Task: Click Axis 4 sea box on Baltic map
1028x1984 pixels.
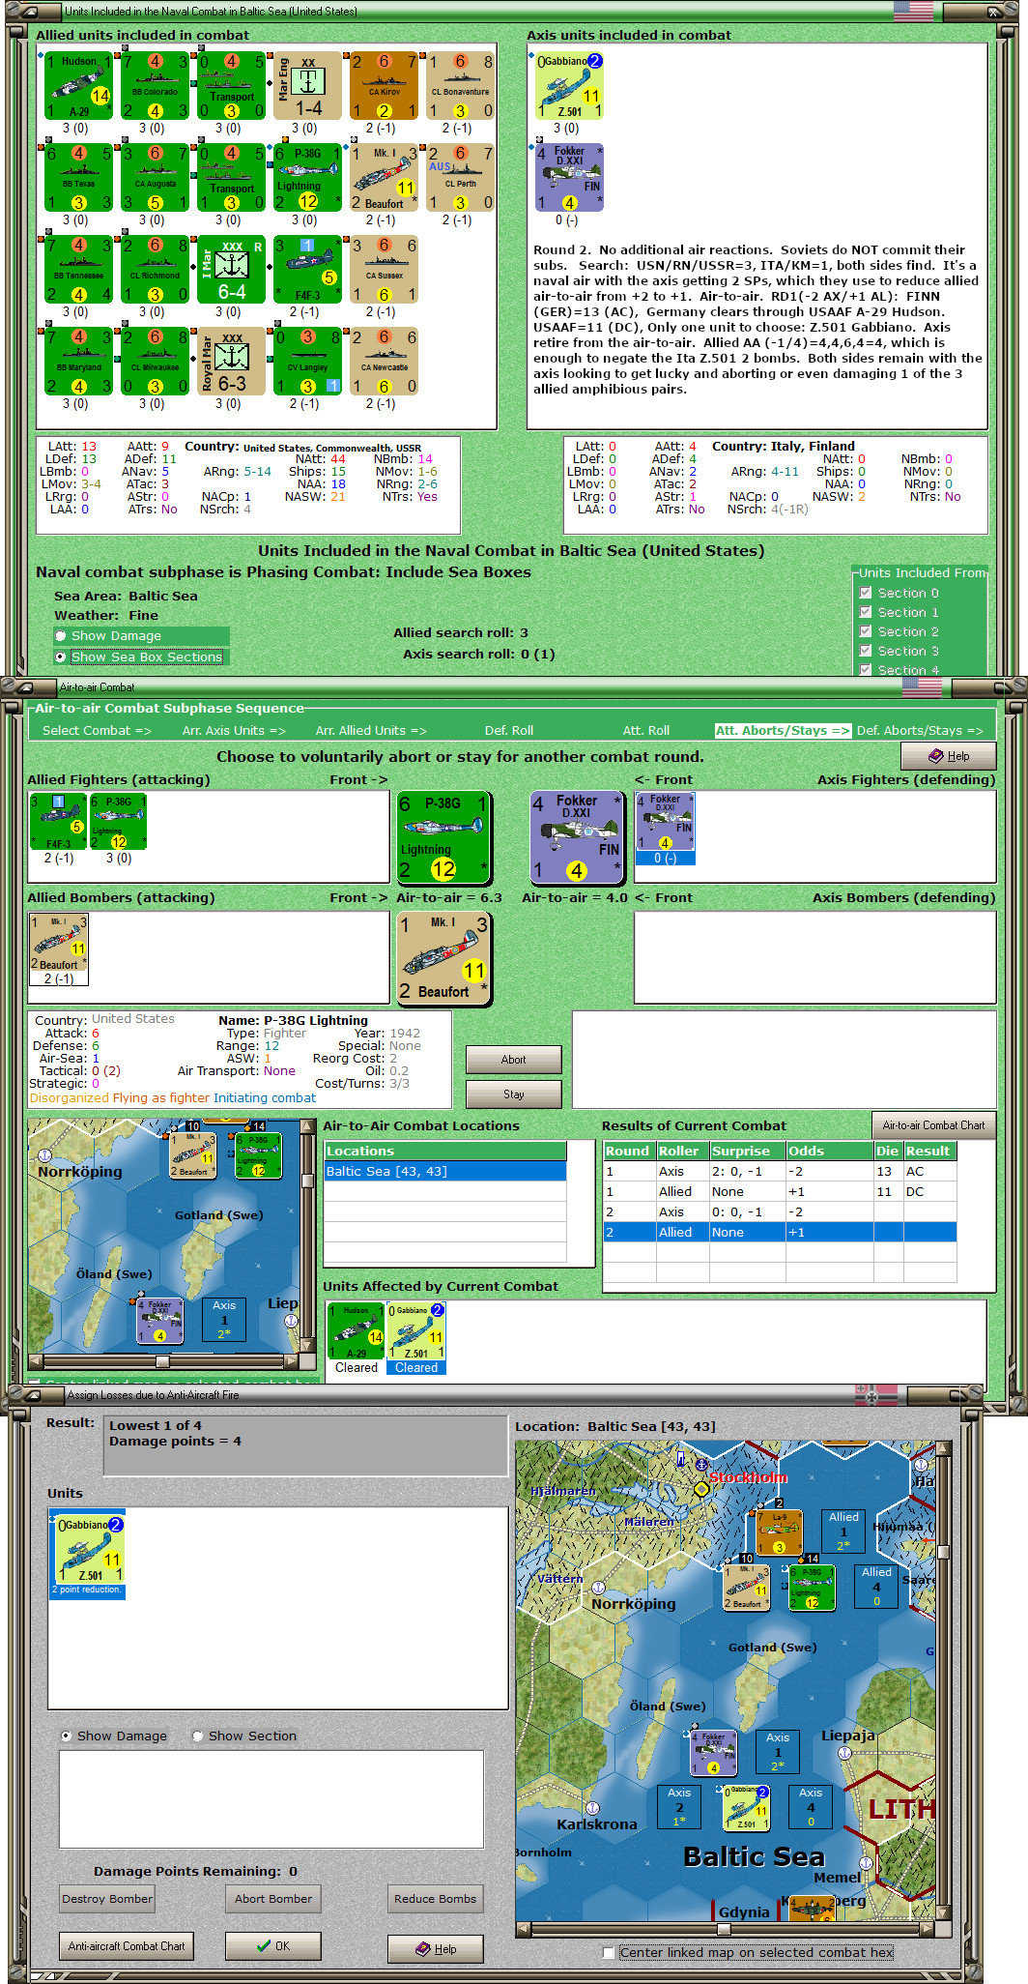Action: (811, 1807)
